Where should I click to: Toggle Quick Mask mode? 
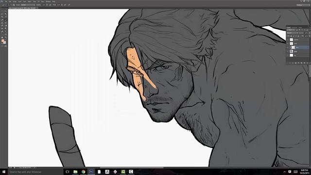(2, 46)
